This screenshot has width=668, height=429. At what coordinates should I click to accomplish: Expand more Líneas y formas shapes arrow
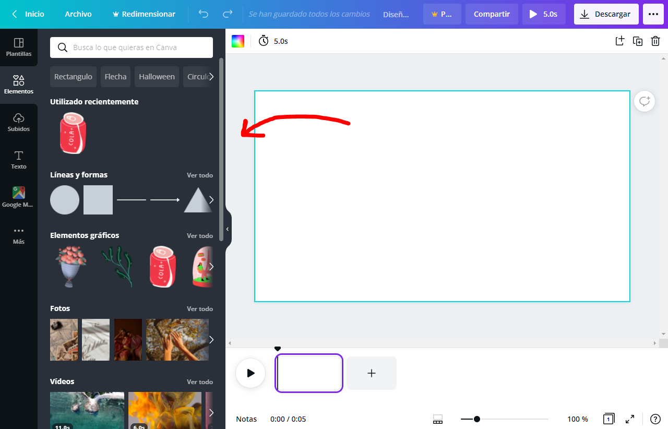click(x=211, y=200)
